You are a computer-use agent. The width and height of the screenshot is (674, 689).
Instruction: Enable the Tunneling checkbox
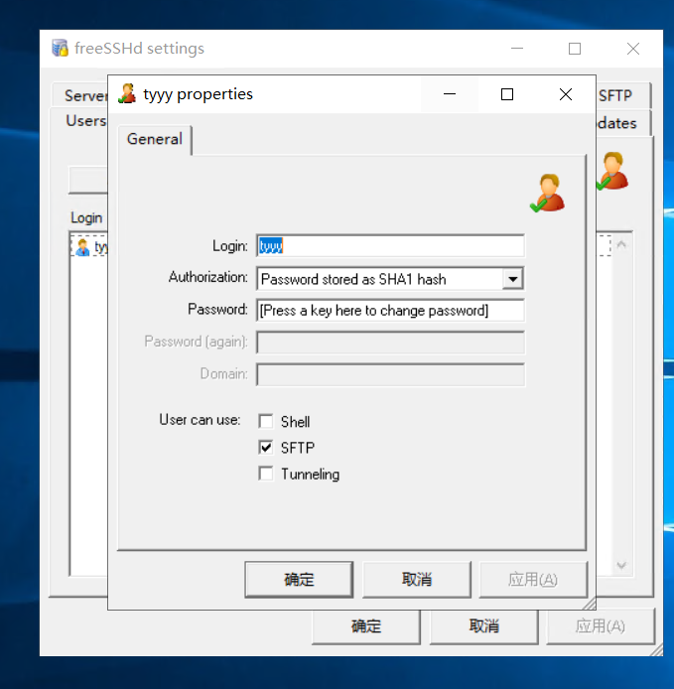point(266,474)
